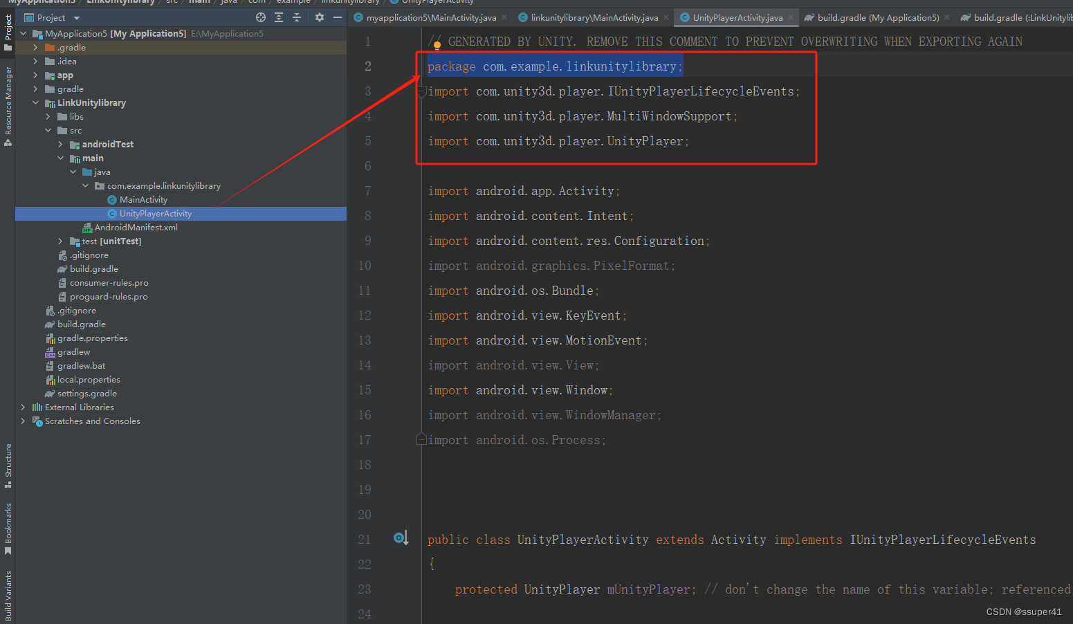Click the main breadcrumb in the navigation bar
Image resolution: width=1073 pixels, height=624 pixels.
click(x=199, y=3)
